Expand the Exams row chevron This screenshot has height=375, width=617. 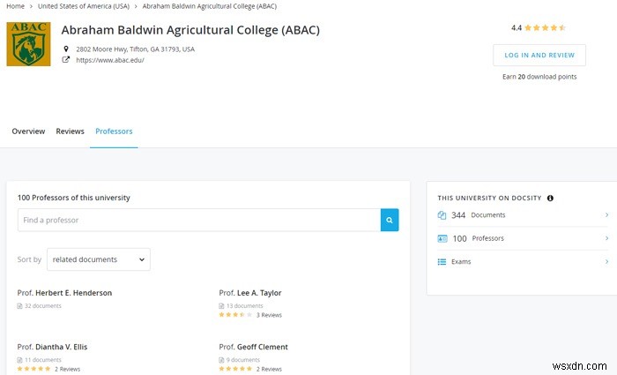tap(606, 262)
